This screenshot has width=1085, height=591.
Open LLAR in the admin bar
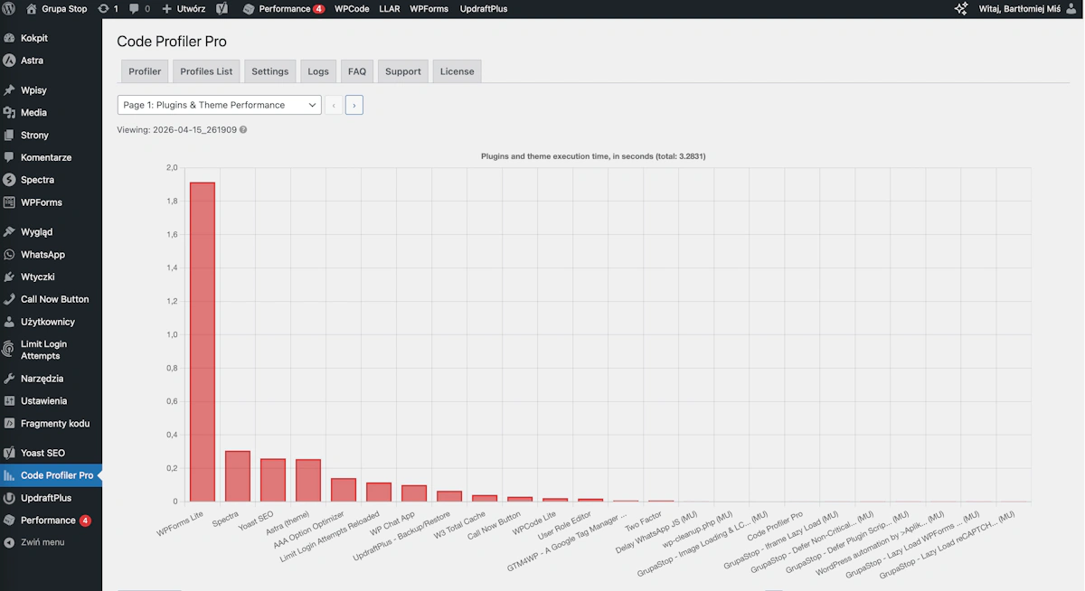click(390, 9)
